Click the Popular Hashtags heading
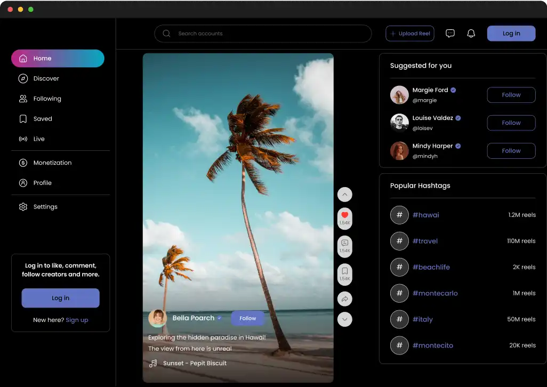This screenshot has width=547, height=387. pyautogui.click(x=420, y=186)
